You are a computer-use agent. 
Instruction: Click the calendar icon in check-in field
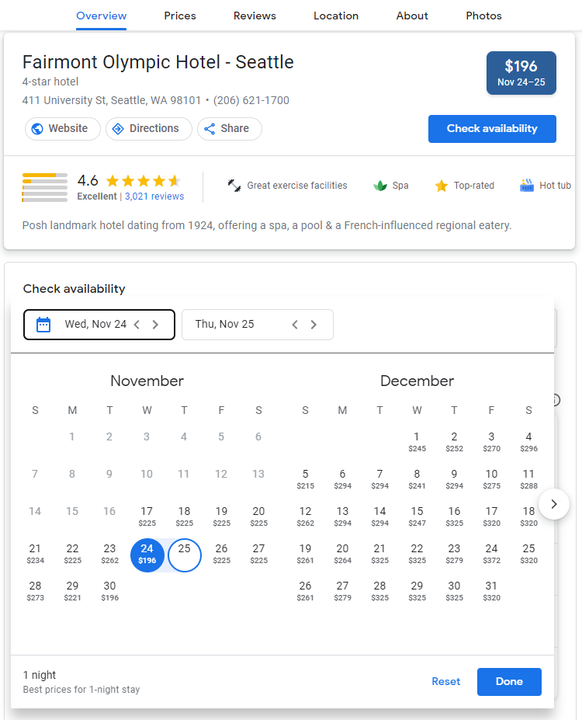tap(43, 325)
